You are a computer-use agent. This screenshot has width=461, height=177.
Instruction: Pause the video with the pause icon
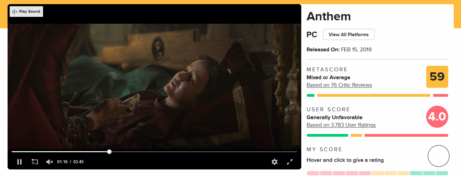(x=19, y=162)
